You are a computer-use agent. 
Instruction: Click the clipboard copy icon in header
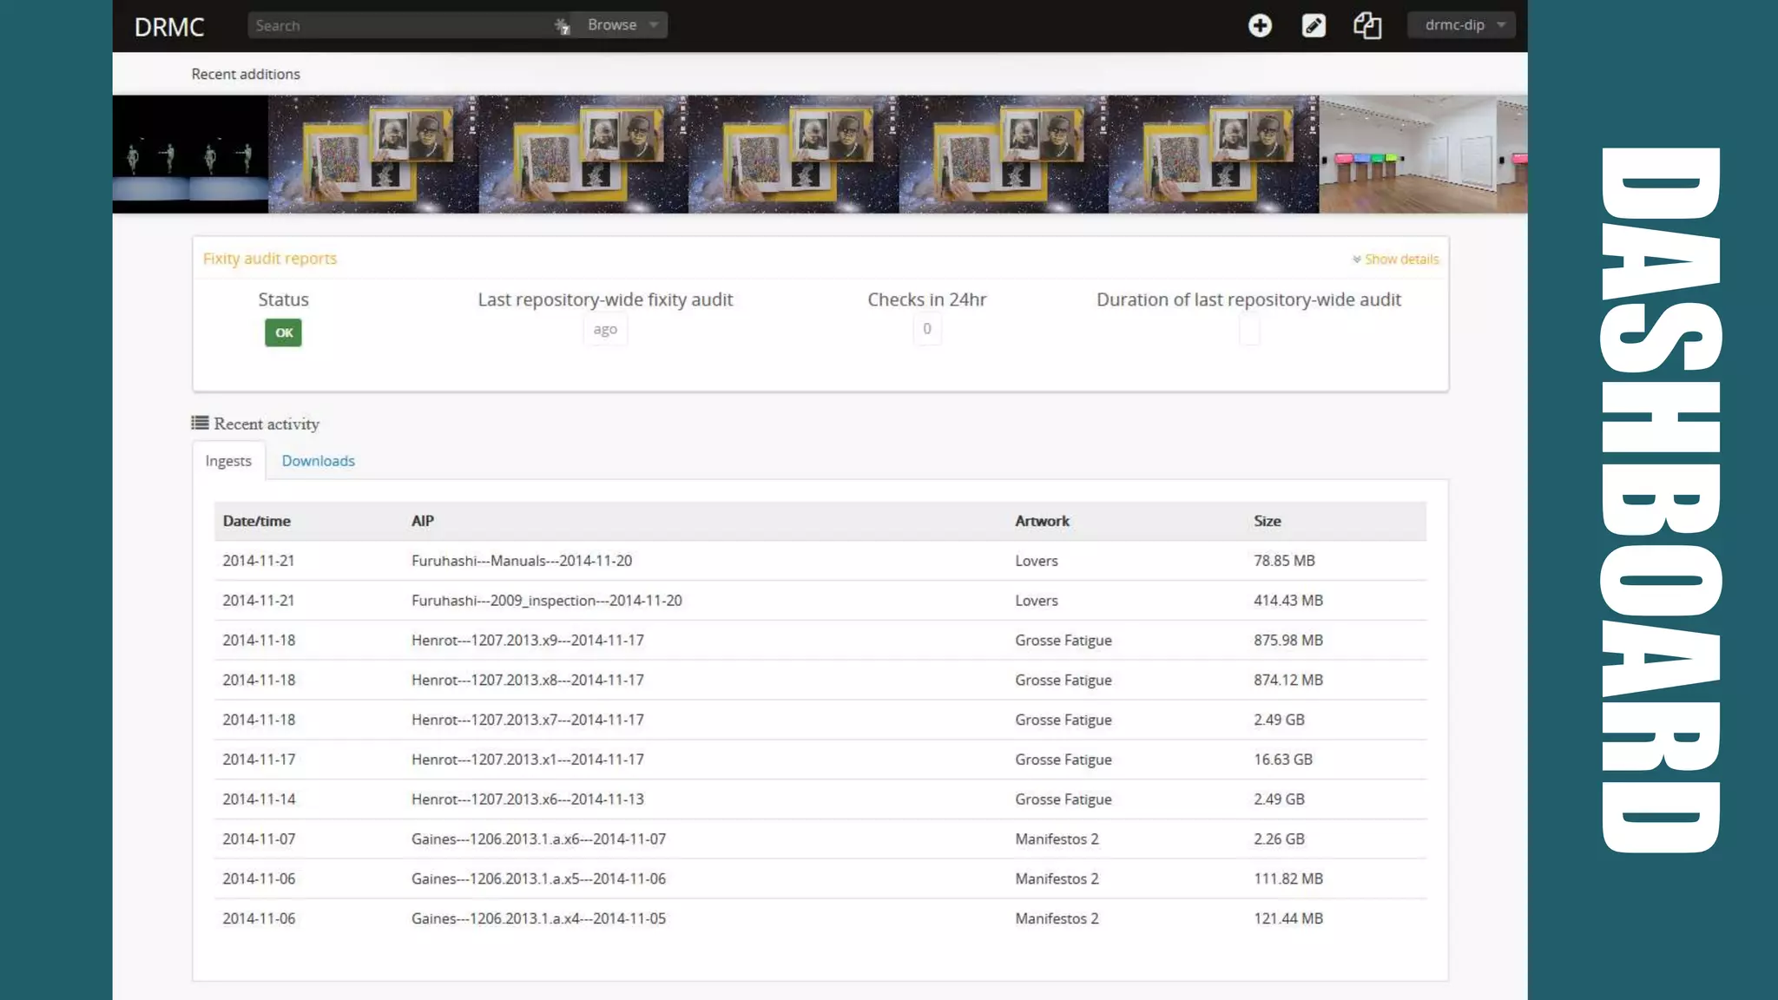pos(1367,26)
